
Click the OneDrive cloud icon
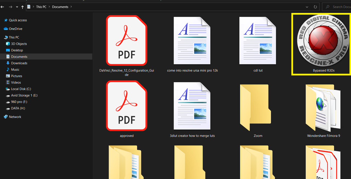[x=6, y=29]
